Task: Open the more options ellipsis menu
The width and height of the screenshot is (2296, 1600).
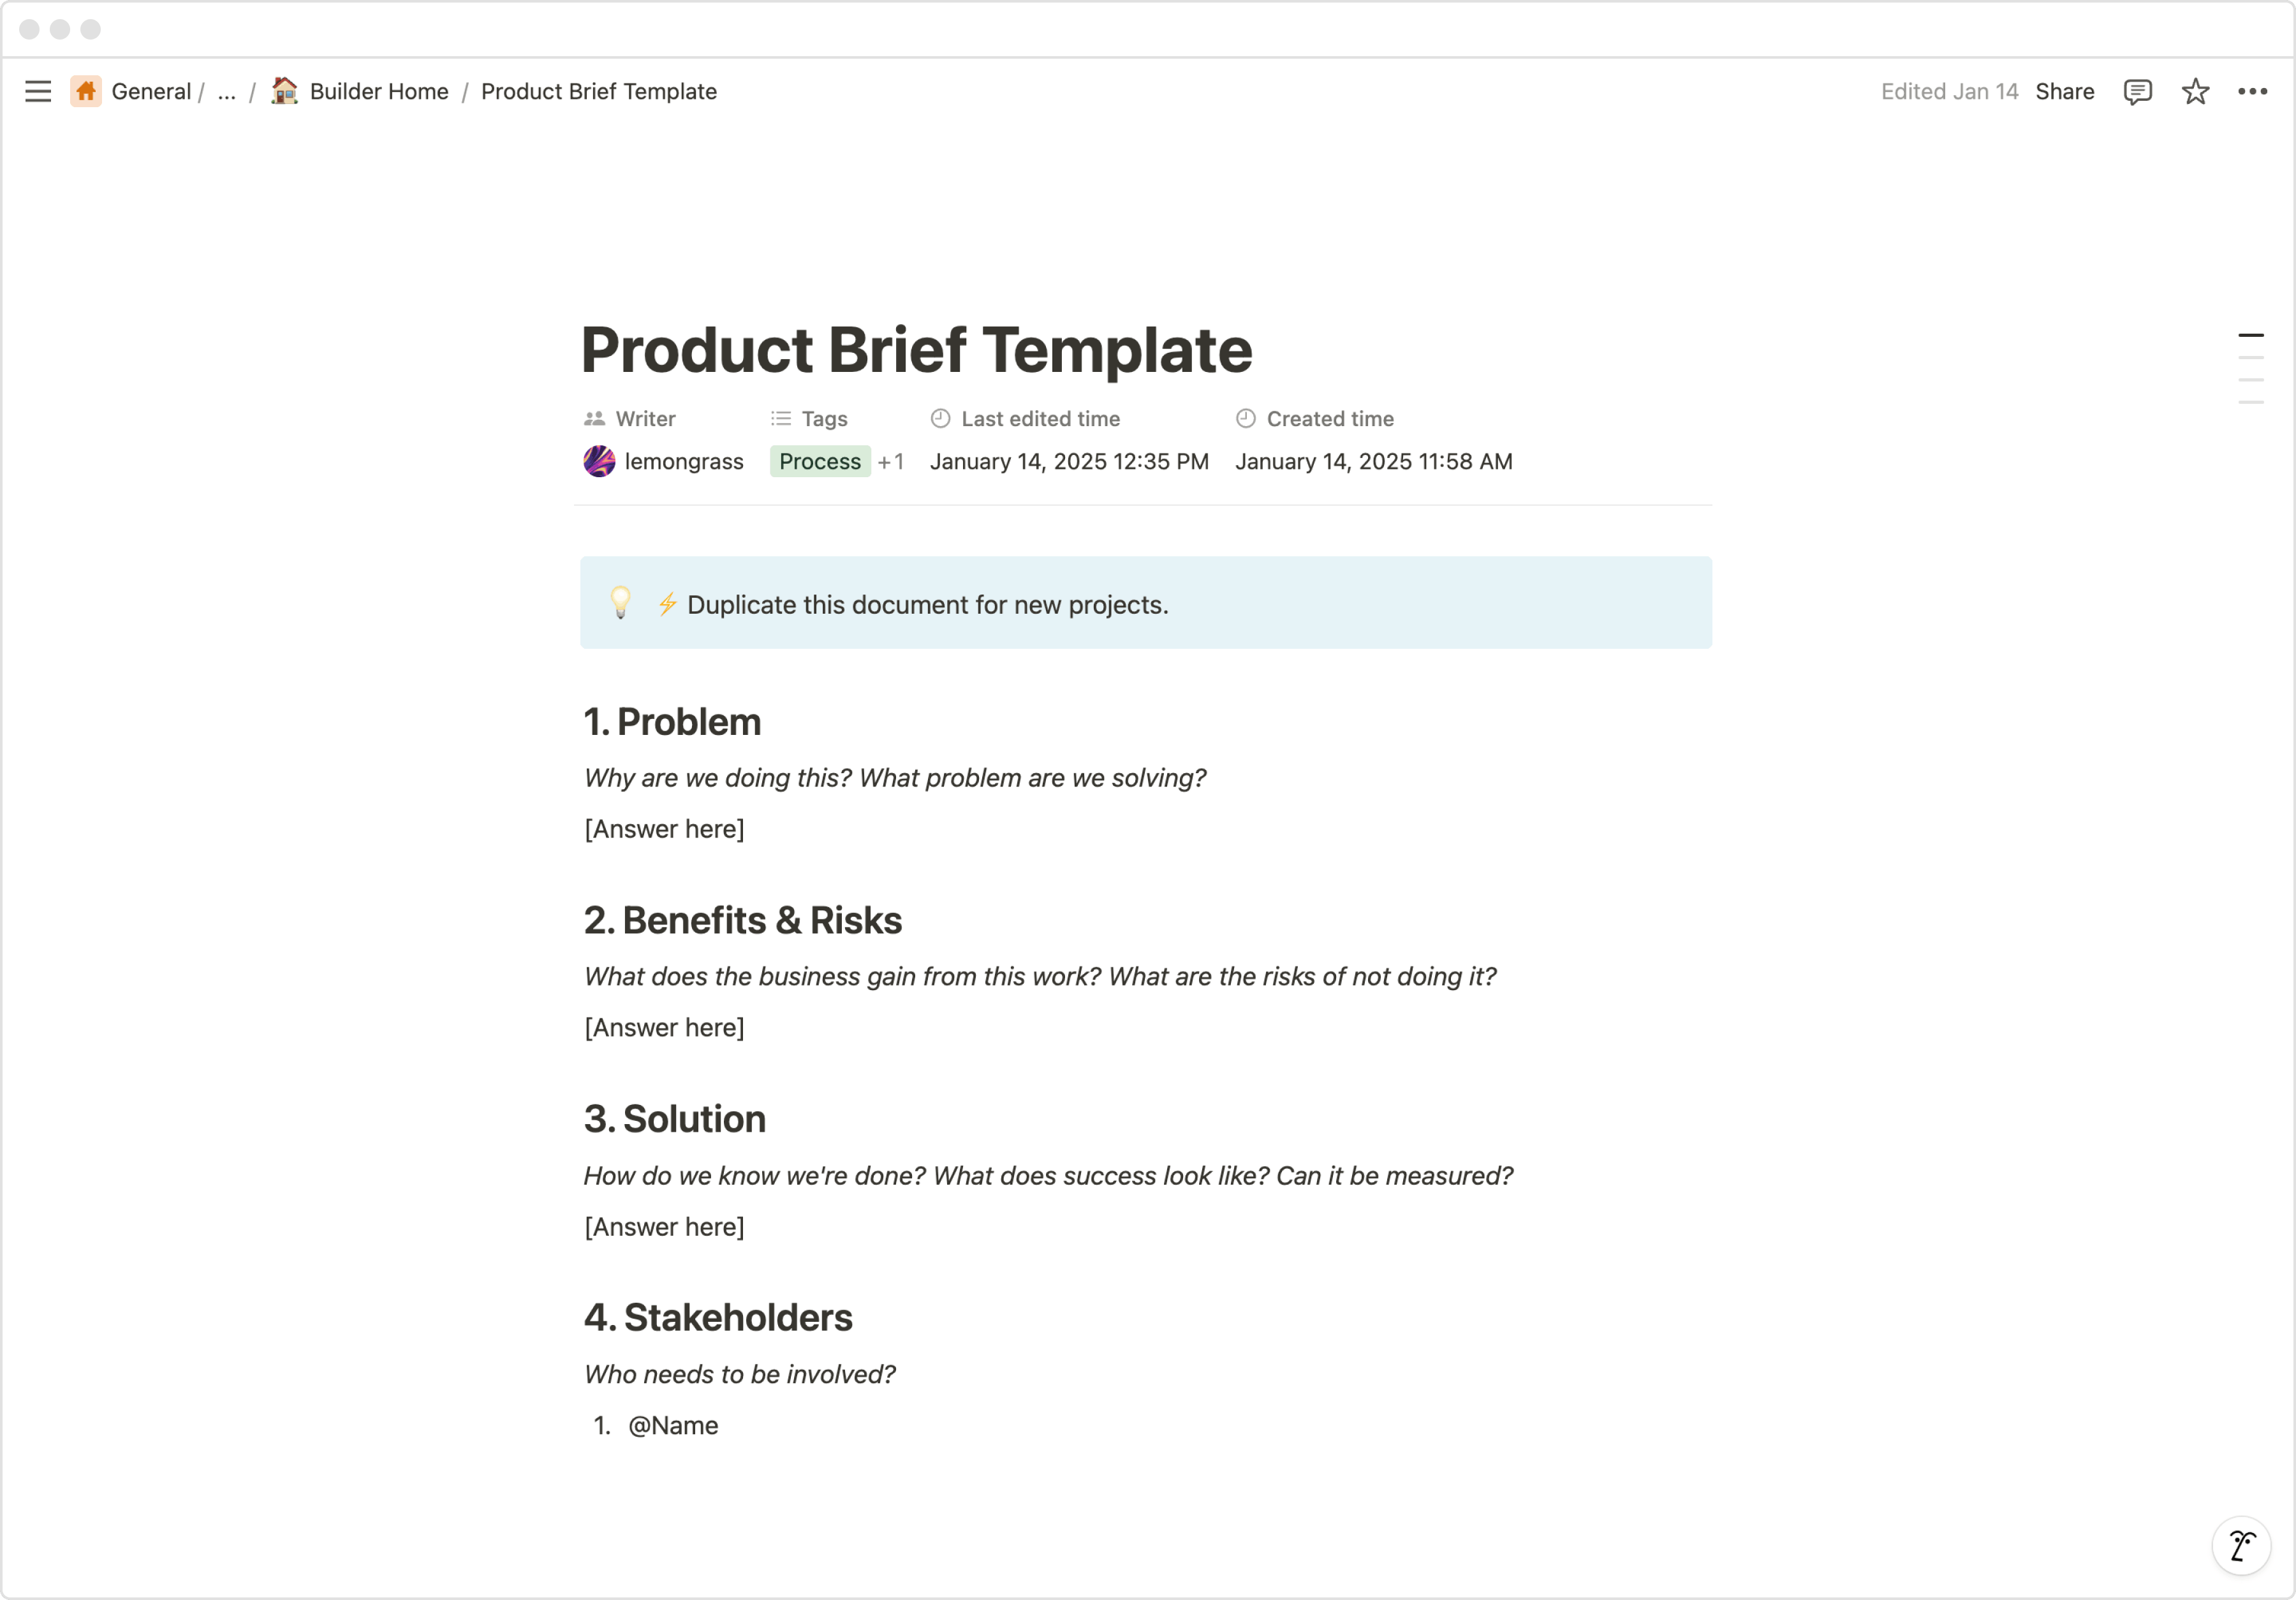Action: pos(2253,91)
